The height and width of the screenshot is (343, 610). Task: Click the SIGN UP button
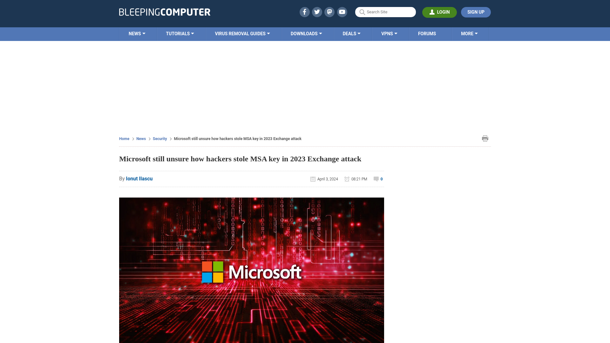point(476,12)
